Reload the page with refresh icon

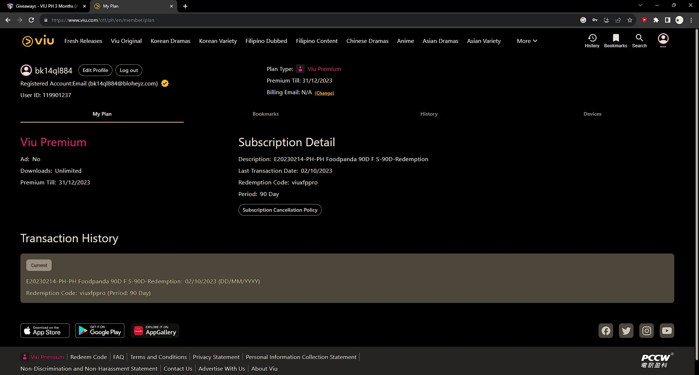(x=31, y=20)
